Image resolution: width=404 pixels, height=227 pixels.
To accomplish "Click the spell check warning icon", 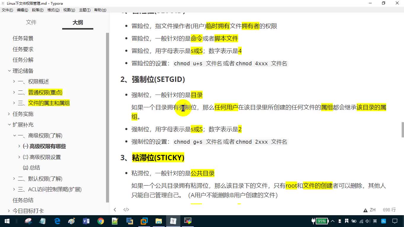I will point(365,210).
